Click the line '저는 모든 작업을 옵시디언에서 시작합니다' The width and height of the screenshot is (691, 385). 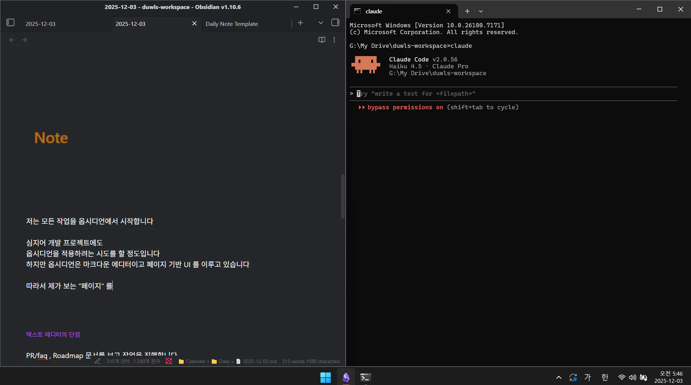(x=90, y=221)
